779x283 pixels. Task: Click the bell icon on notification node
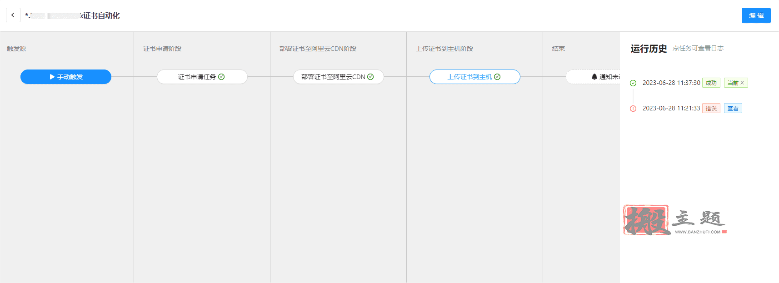tap(594, 77)
